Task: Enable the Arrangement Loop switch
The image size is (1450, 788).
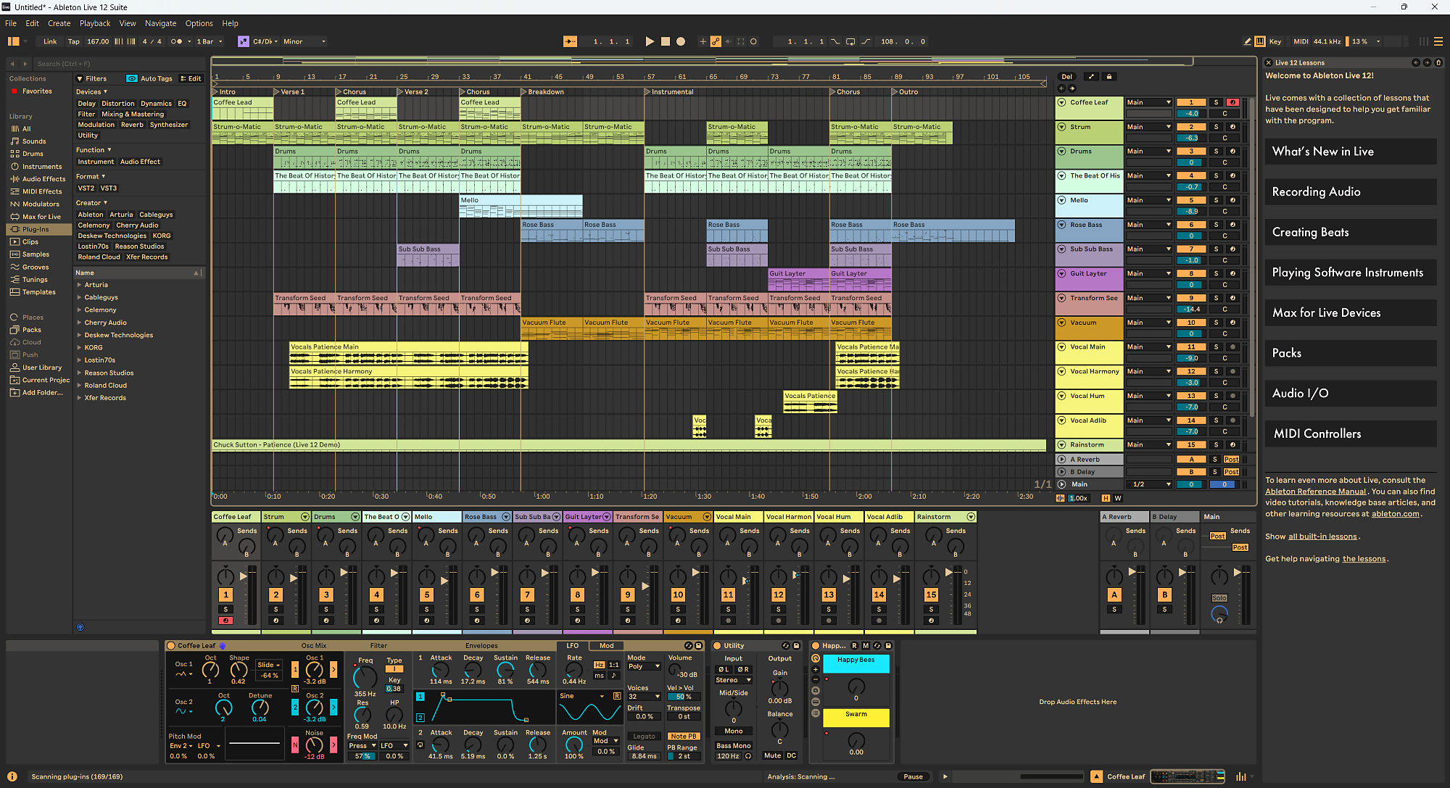Action: coord(850,42)
